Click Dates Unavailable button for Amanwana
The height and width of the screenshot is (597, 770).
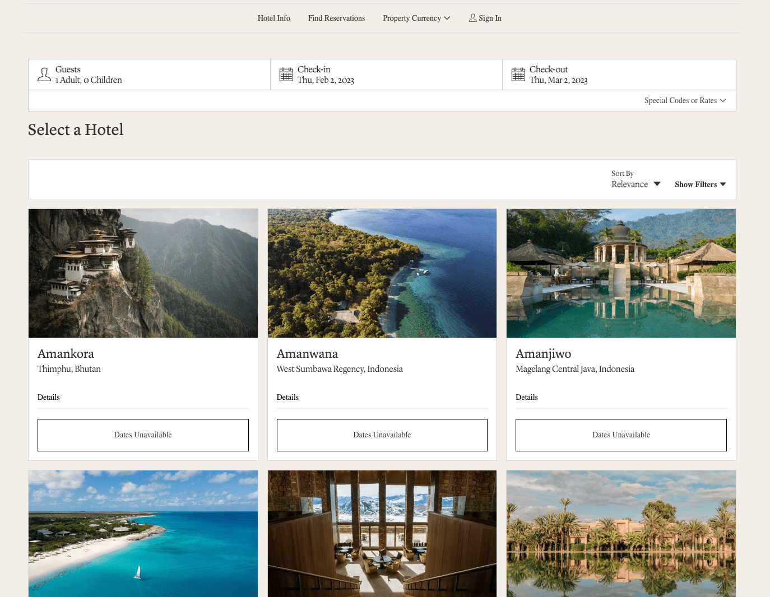pos(382,435)
